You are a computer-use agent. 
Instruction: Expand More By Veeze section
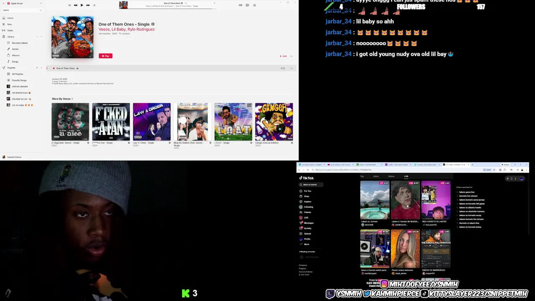tap(62, 99)
